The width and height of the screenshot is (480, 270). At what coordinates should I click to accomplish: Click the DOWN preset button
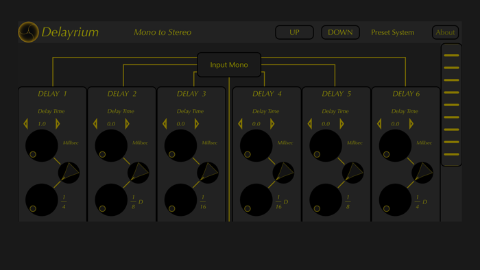point(340,32)
